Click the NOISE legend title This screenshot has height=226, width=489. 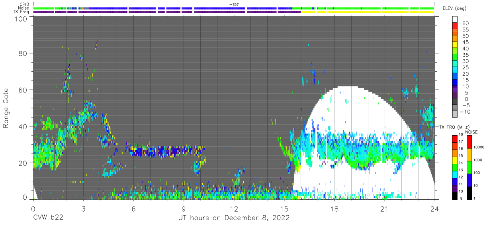[x=470, y=132]
